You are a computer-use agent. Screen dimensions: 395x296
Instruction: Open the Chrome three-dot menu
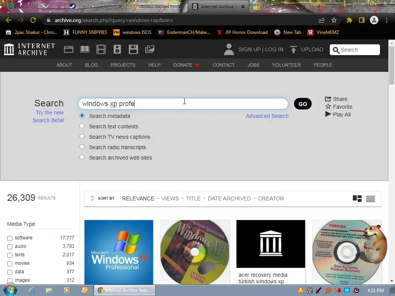[x=387, y=20]
